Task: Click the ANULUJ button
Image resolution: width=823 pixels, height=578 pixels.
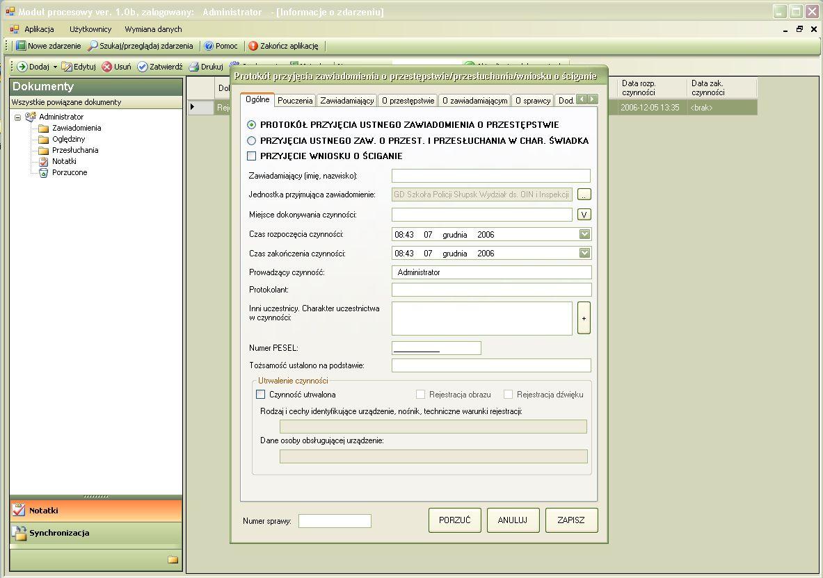Action: click(513, 520)
